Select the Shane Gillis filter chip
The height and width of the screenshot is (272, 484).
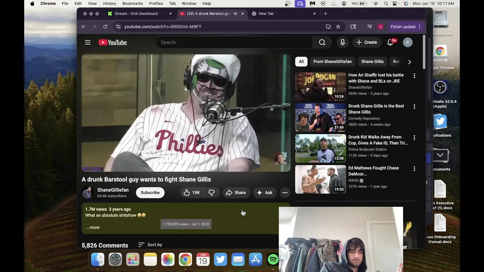(372, 62)
